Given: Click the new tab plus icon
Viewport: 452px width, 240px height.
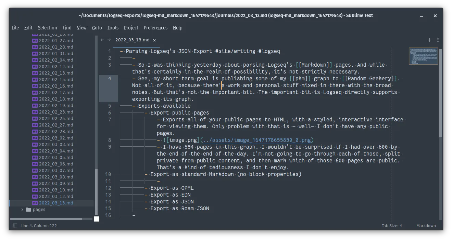Looking at the screenshot, I should pyautogui.click(x=429, y=40).
